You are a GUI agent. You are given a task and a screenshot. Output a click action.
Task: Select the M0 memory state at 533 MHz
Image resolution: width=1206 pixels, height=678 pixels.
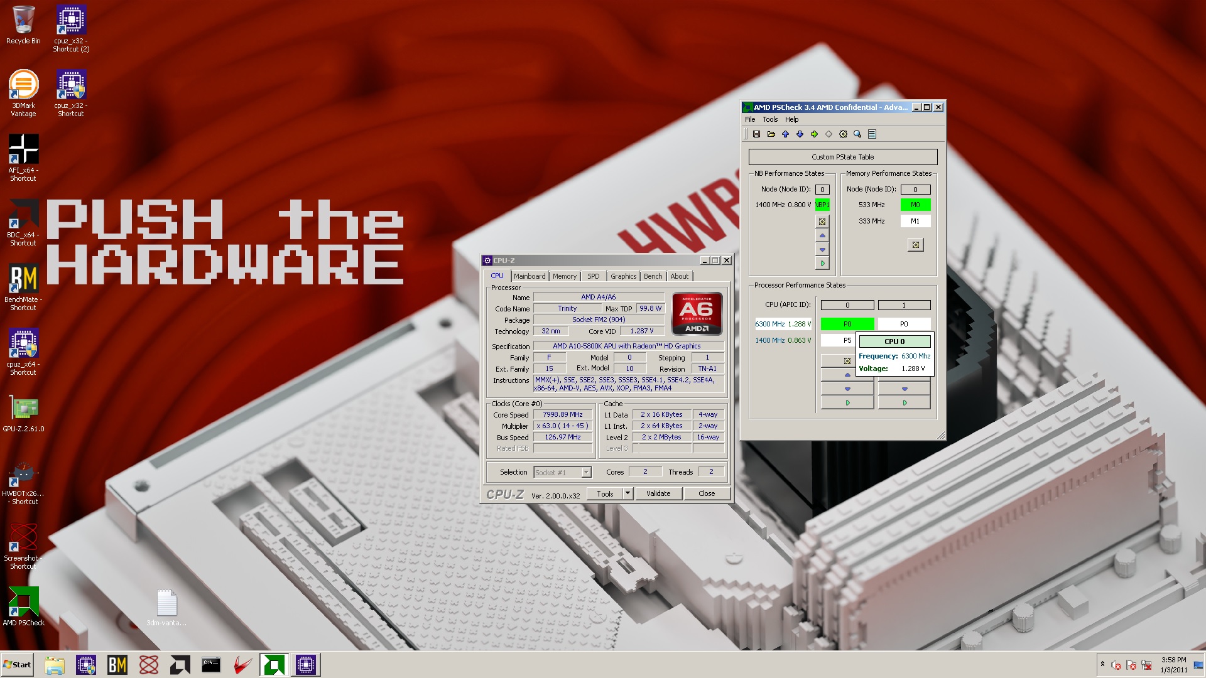915,205
